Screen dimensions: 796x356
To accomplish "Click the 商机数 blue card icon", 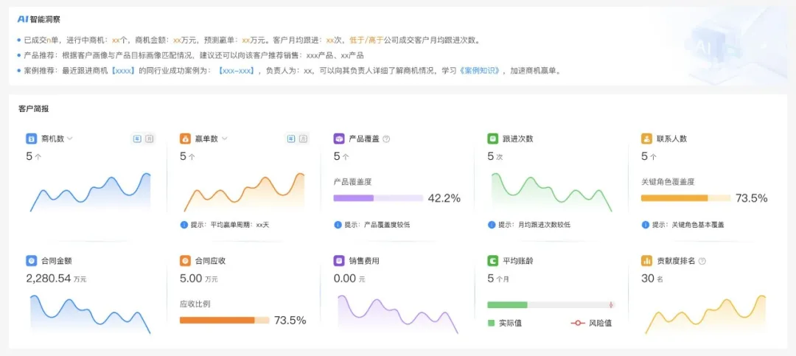I will (x=31, y=139).
